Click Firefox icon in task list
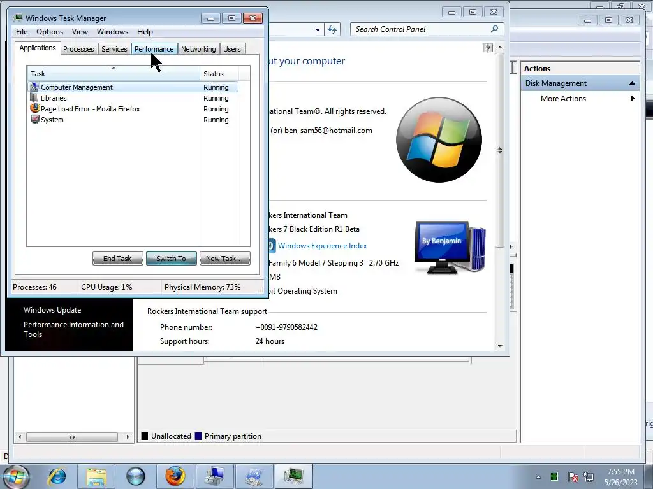This screenshot has height=489, width=653. tap(34, 108)
